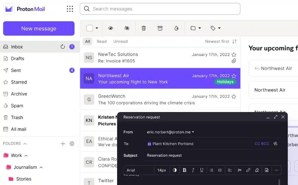Collapse the Work folder chevron

click(x=26, y=156)
